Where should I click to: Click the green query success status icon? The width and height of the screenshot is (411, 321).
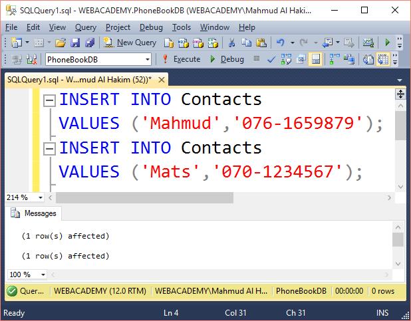(x=12, y=291)
